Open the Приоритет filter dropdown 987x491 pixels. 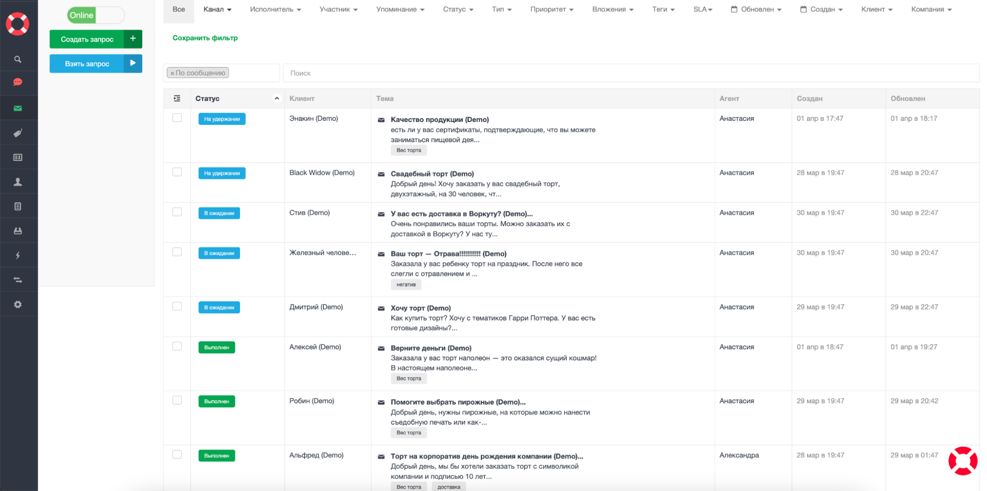[x=552, y=9]
